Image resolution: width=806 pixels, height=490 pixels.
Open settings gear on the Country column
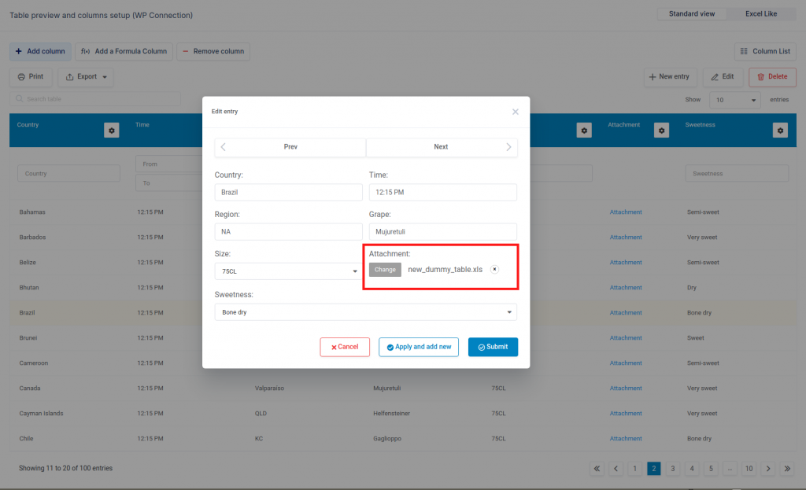[111, 130]
